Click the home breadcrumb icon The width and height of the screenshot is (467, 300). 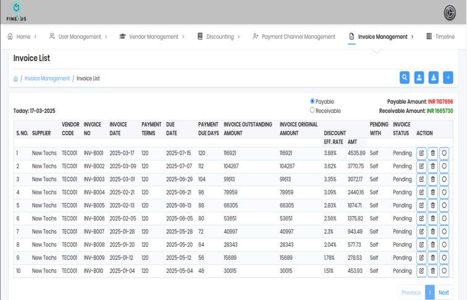click(x=16, y=79)
